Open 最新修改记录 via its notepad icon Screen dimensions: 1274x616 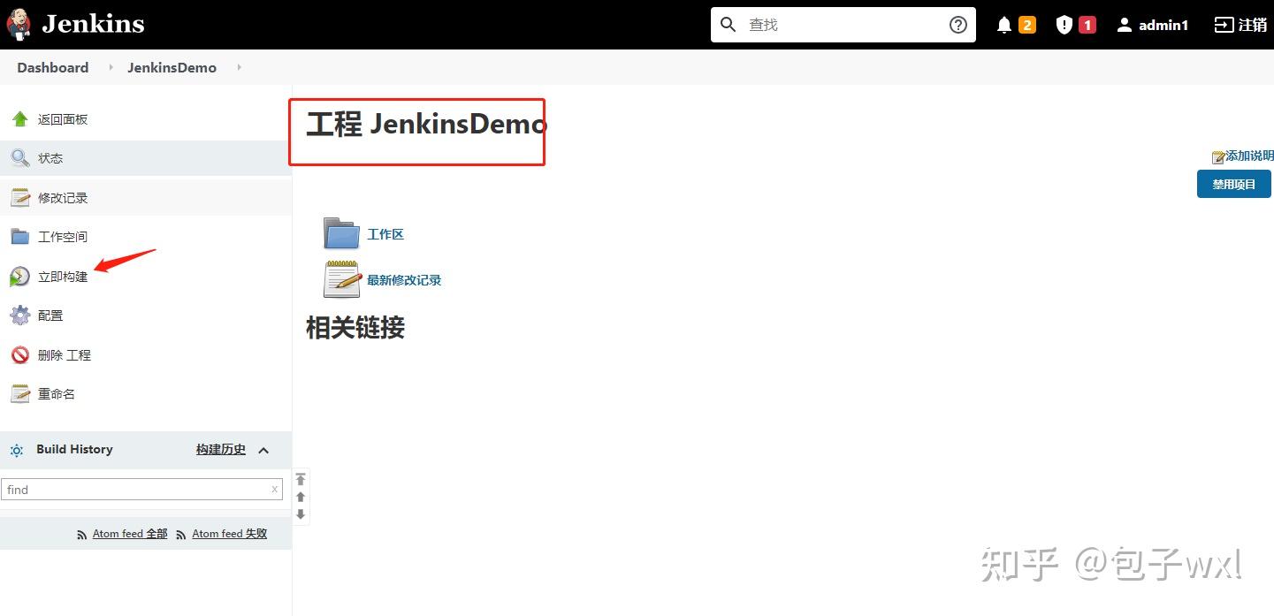[x=341, y=279]
